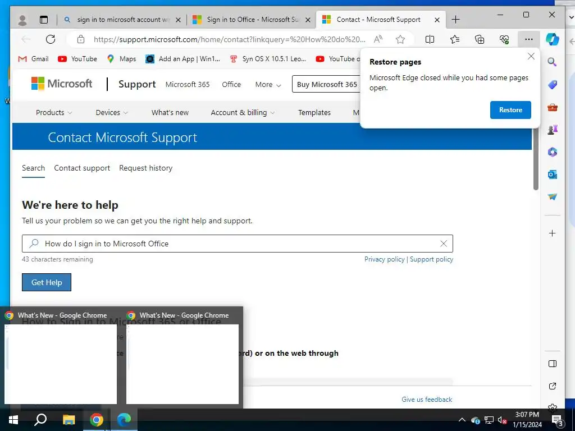The image size is (575, 431).
Task: Open the sidebar Search icon
Action: tap(553, 62)
